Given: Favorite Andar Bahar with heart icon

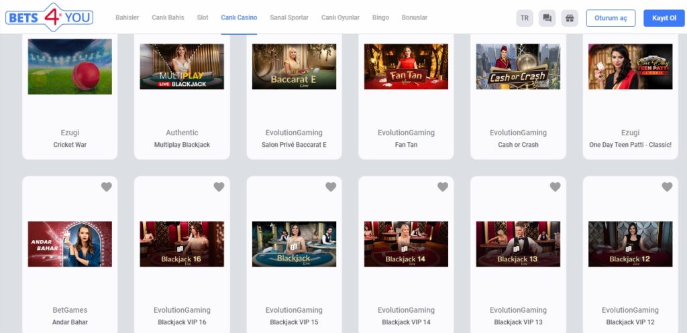Looking at the screenshot, I should pos(107,187).
